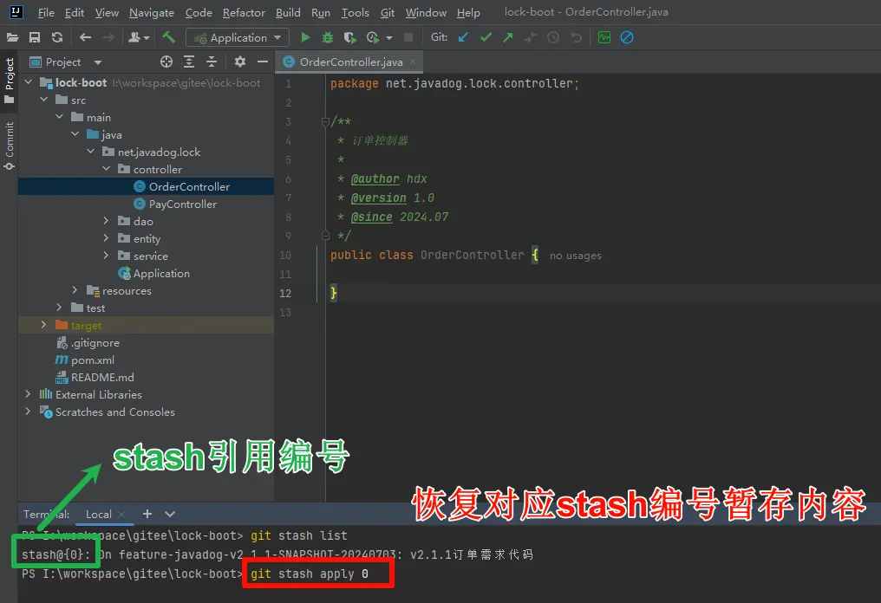Switch to the Local terminal tab
This screenshot has height=603, width=881.
pos(98,514)
